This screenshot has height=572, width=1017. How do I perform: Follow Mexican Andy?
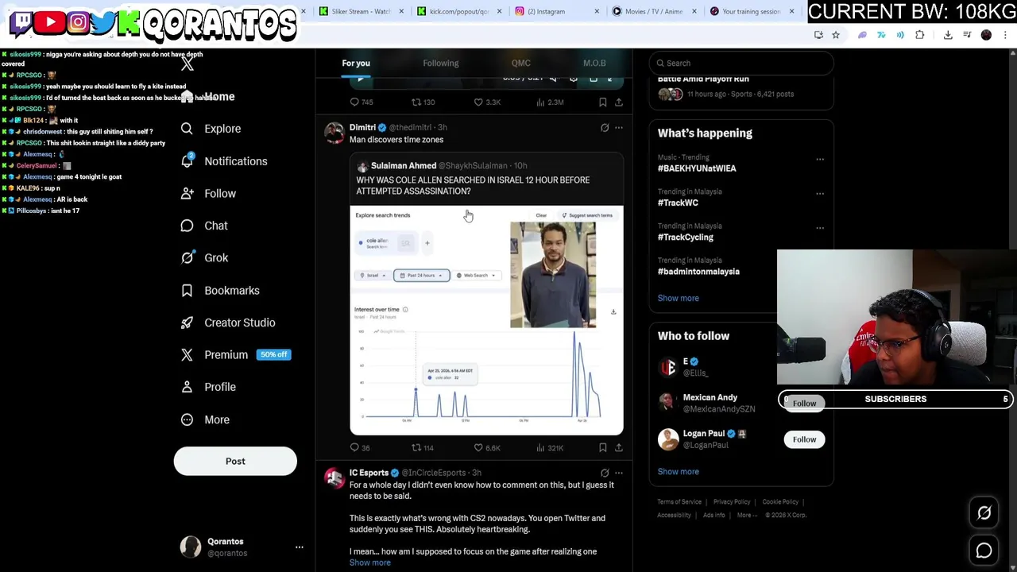(x=804, y=404)
